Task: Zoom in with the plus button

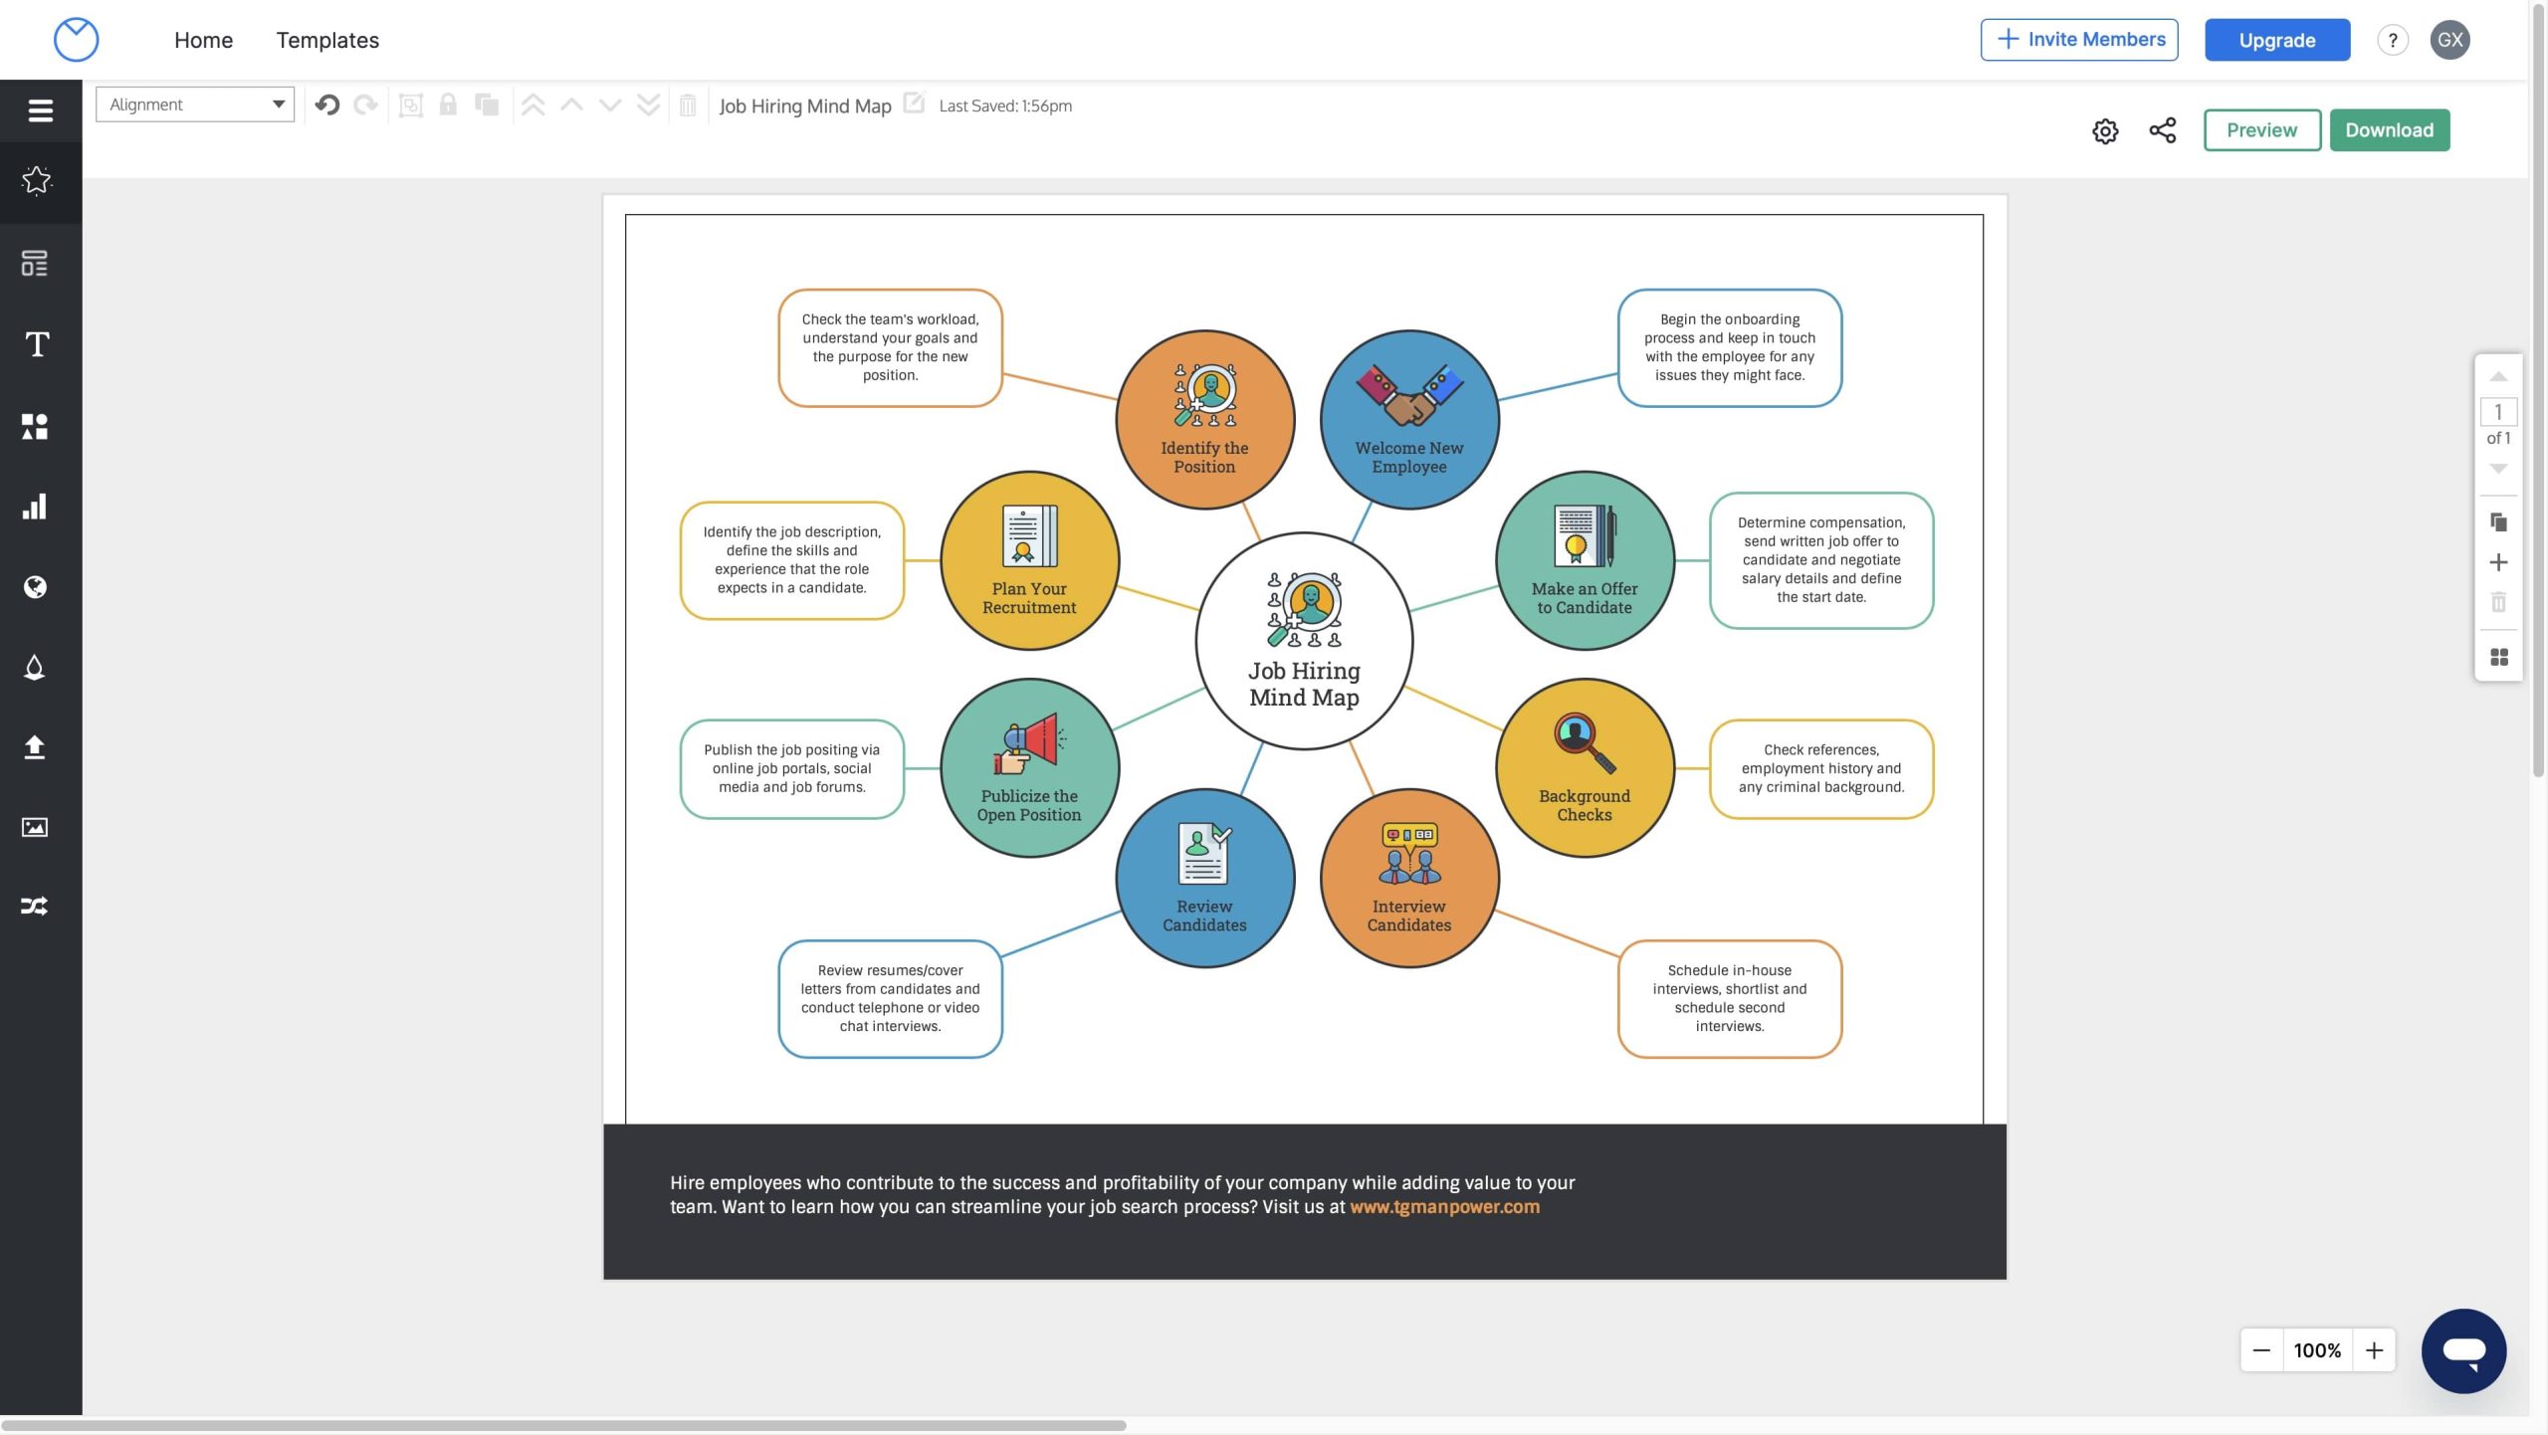Action: 2374,1350
